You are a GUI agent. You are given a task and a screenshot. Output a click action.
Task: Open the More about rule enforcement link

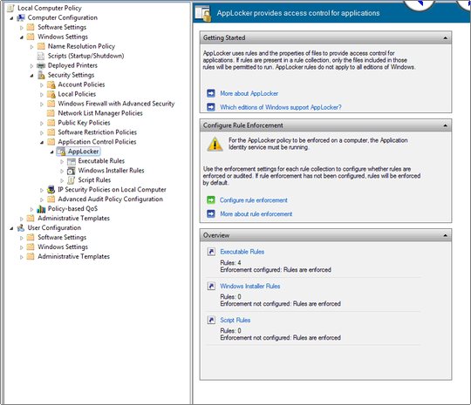(256, 214)
